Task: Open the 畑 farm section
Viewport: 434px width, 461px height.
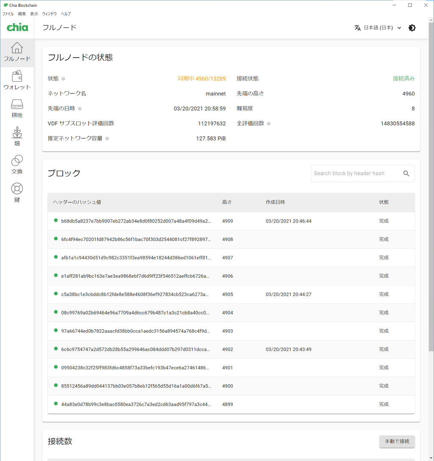Action: pyautogui.click(x=17, y=137)
